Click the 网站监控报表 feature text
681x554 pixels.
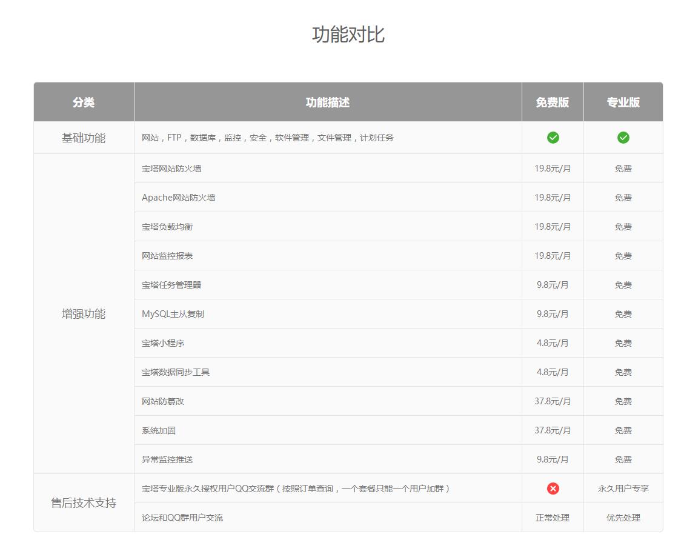(167, 256)
